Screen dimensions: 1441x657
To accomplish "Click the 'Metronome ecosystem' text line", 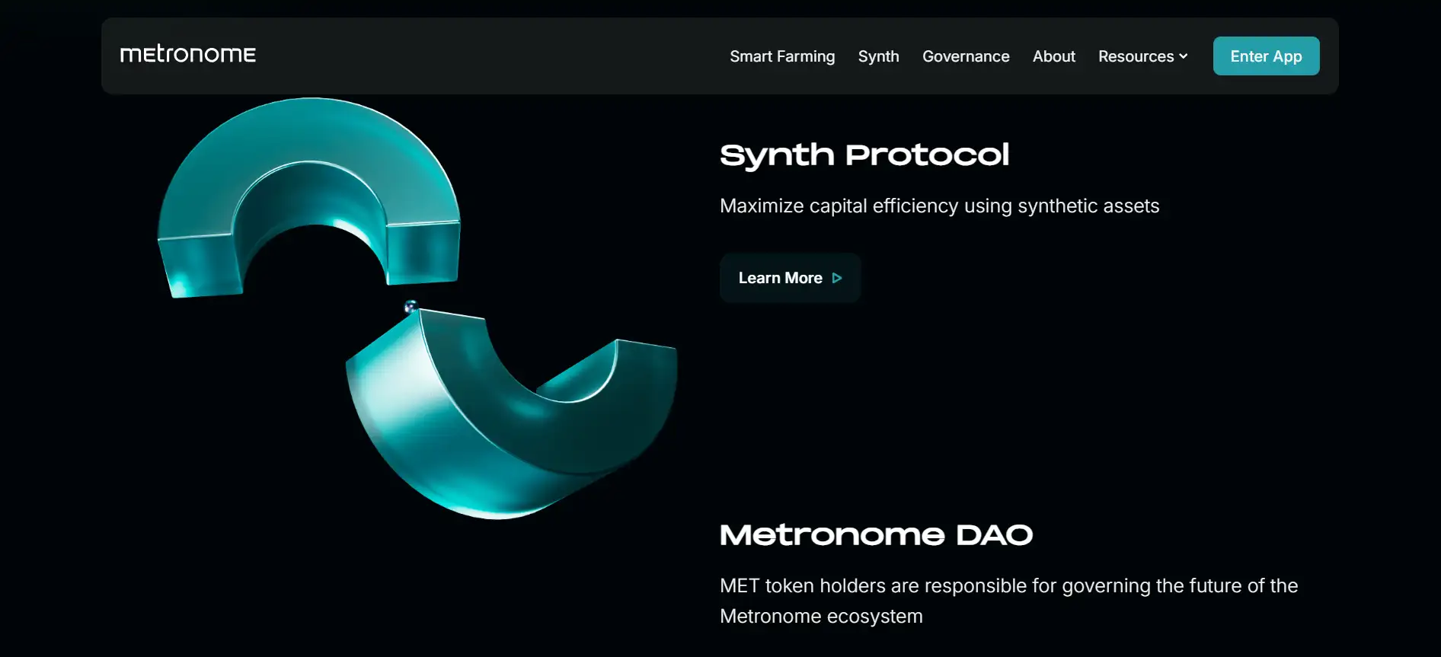I will 820,617.
